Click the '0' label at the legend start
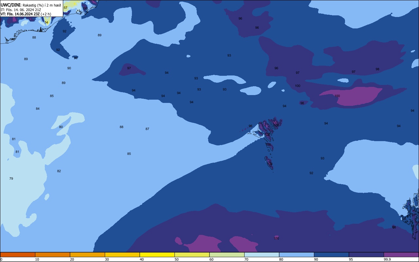 (x=1, y=259)
